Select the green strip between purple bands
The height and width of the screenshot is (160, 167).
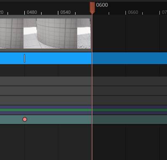83,110
